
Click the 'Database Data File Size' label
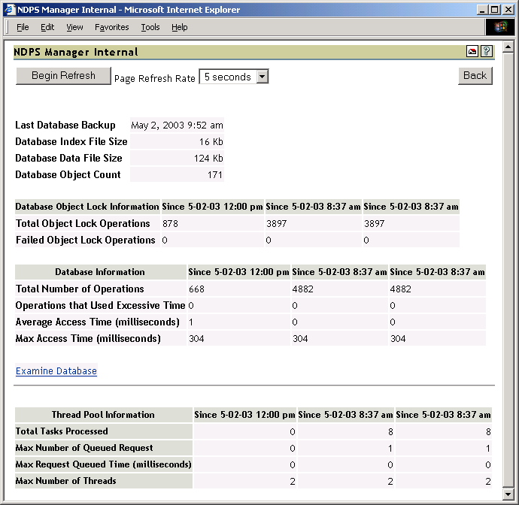click(x=68, y=158)
